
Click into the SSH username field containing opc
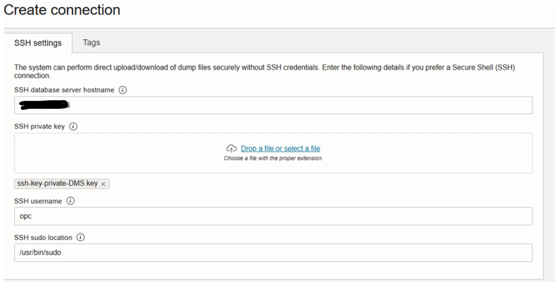(273, 216)
